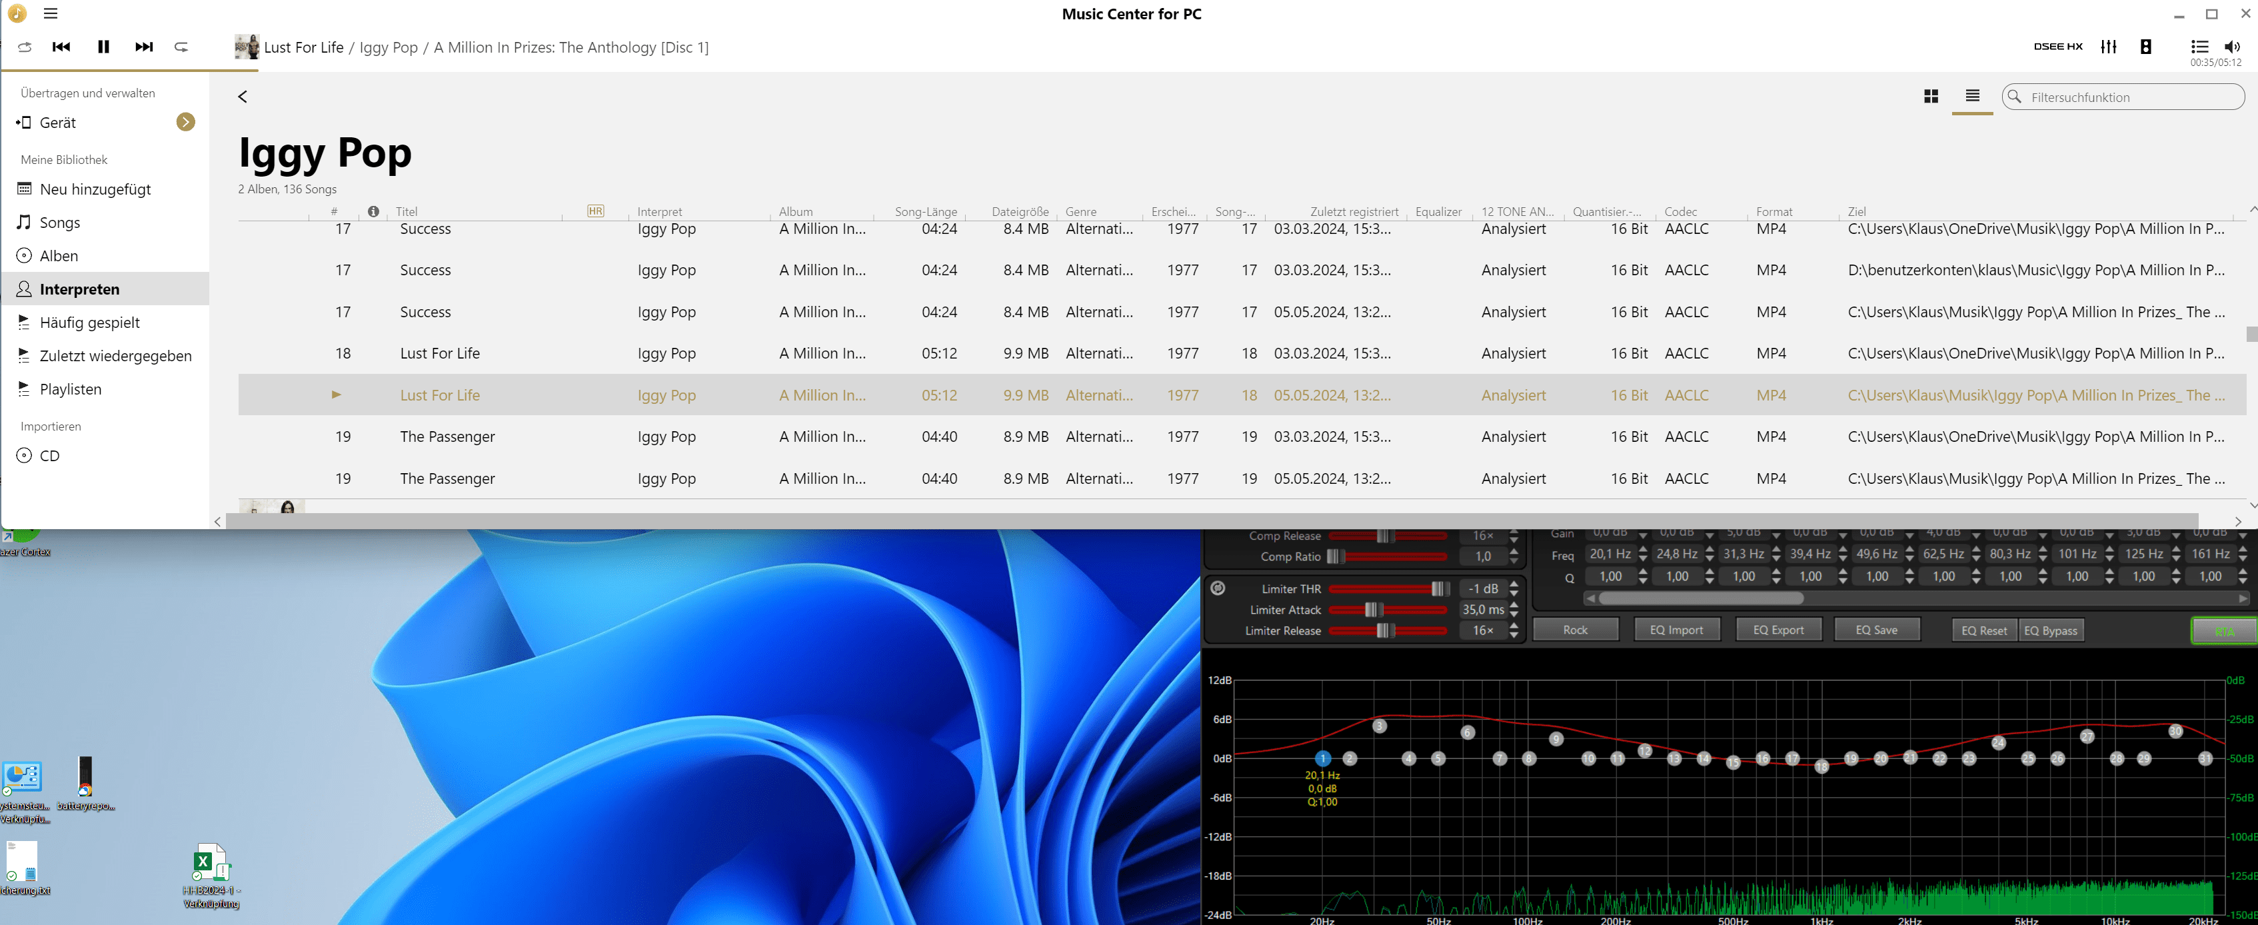Toggle repeat playback icon

pos(181,47)
